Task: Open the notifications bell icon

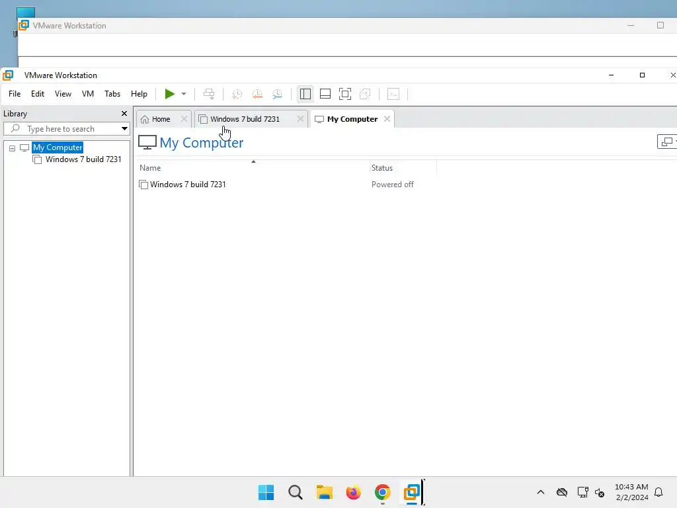Action: point(658,492)
